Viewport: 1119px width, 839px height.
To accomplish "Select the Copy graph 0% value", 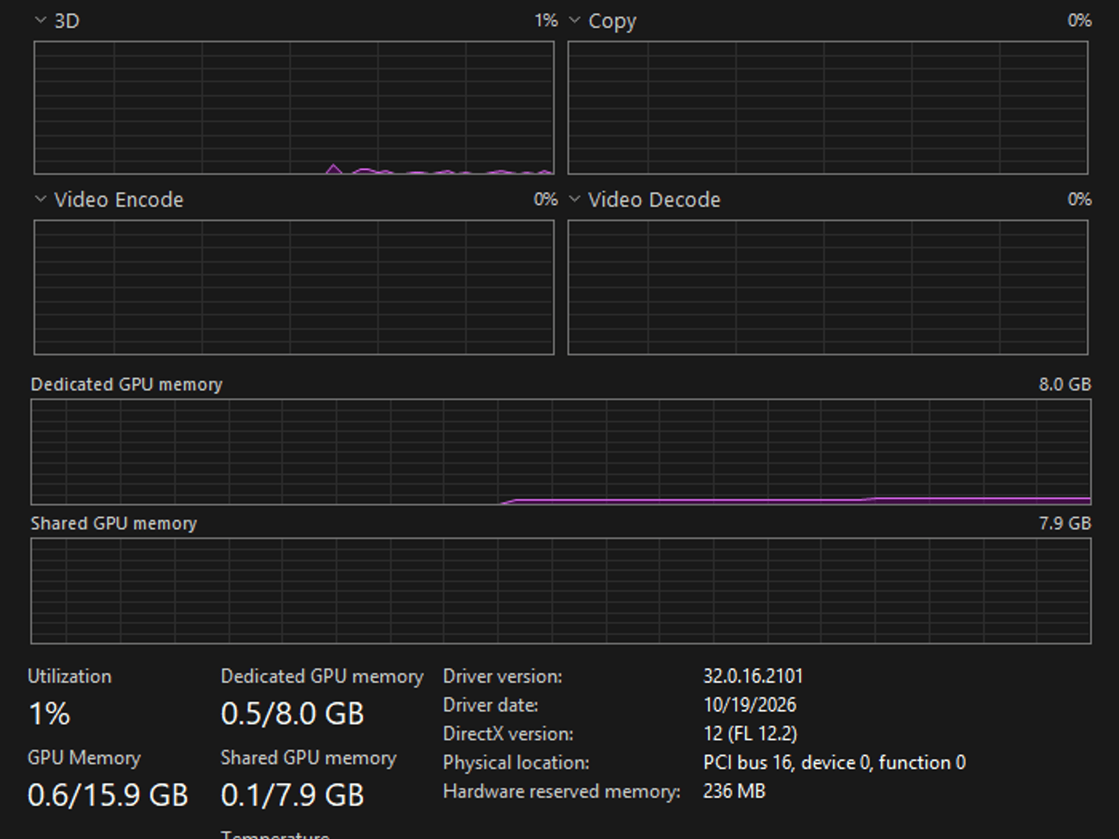I will (x=1079, y=21).
